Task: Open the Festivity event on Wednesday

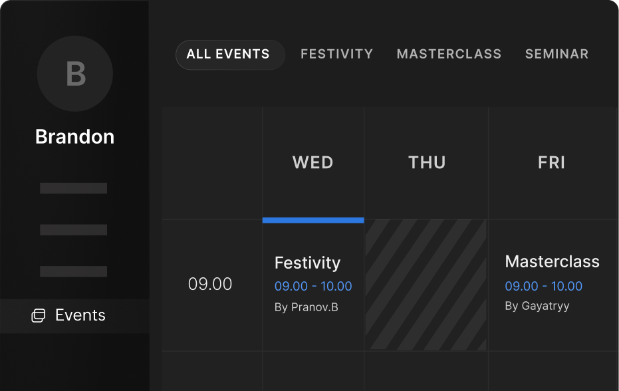Action: [307, 263]
